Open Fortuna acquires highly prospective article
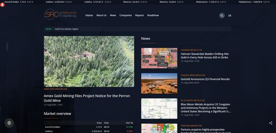Viewport: 276px width, 133px height. point(206,130)
